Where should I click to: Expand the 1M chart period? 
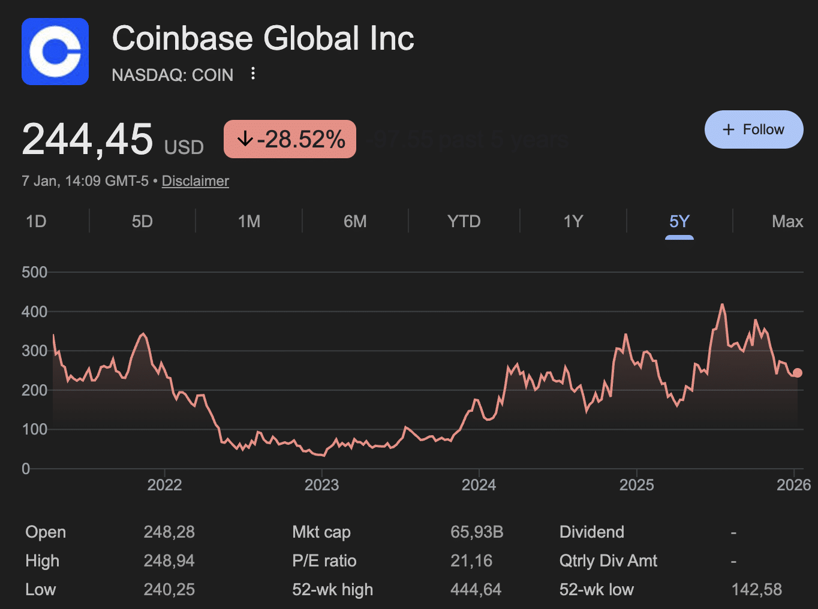[248, 221]
